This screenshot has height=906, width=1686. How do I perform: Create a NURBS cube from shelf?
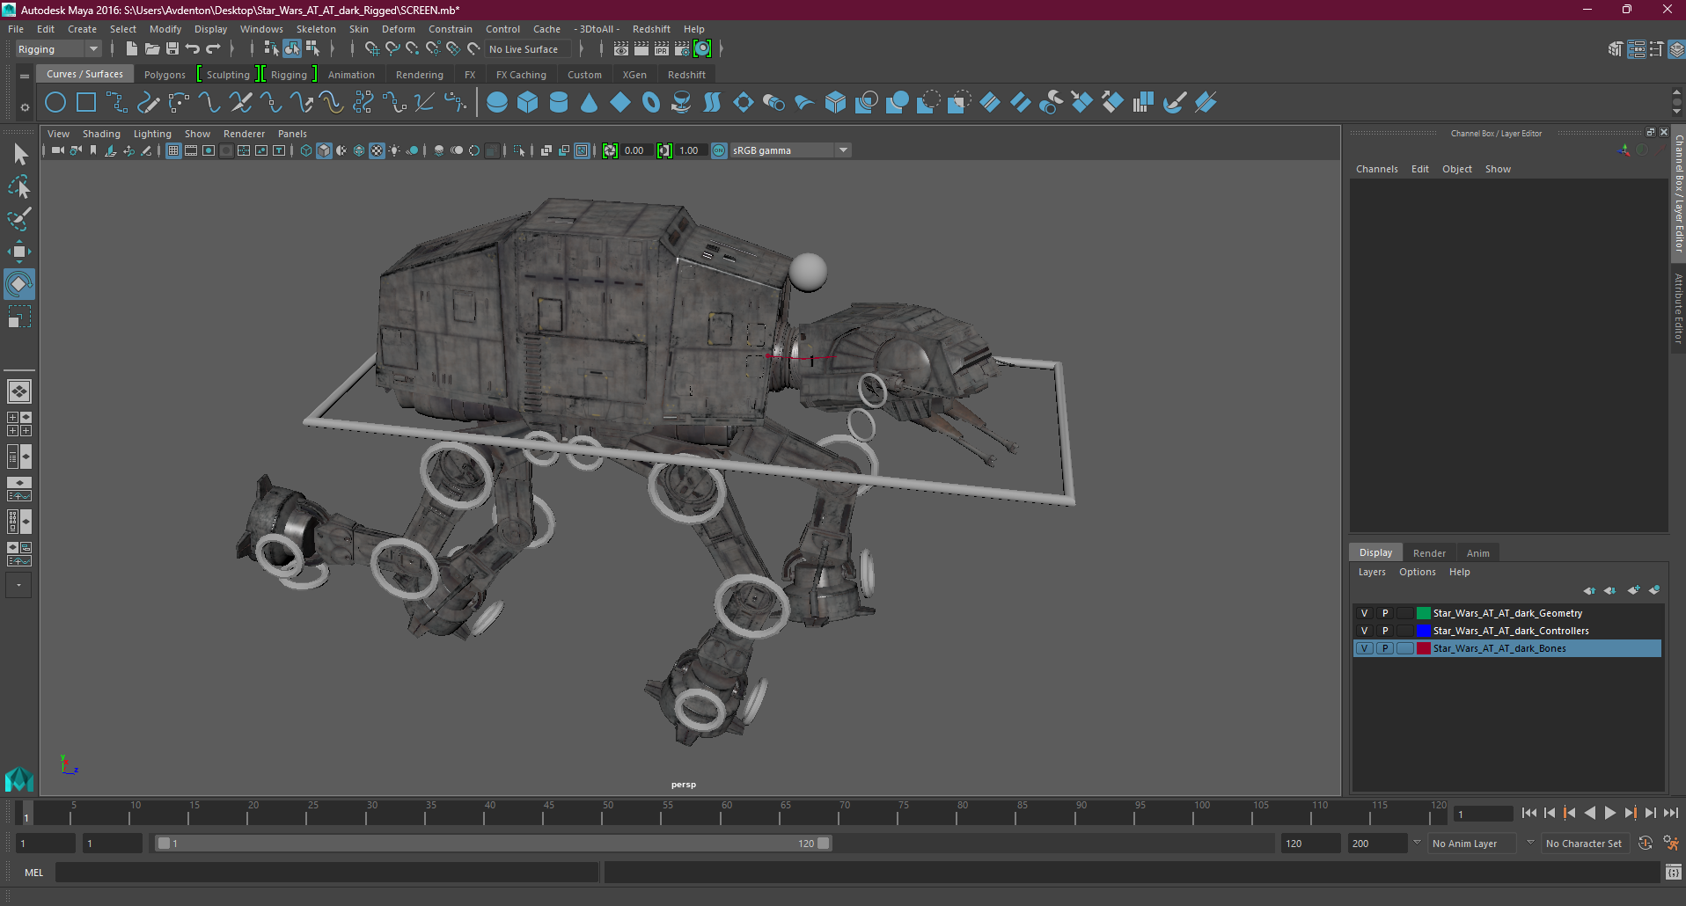pos(528,103)
